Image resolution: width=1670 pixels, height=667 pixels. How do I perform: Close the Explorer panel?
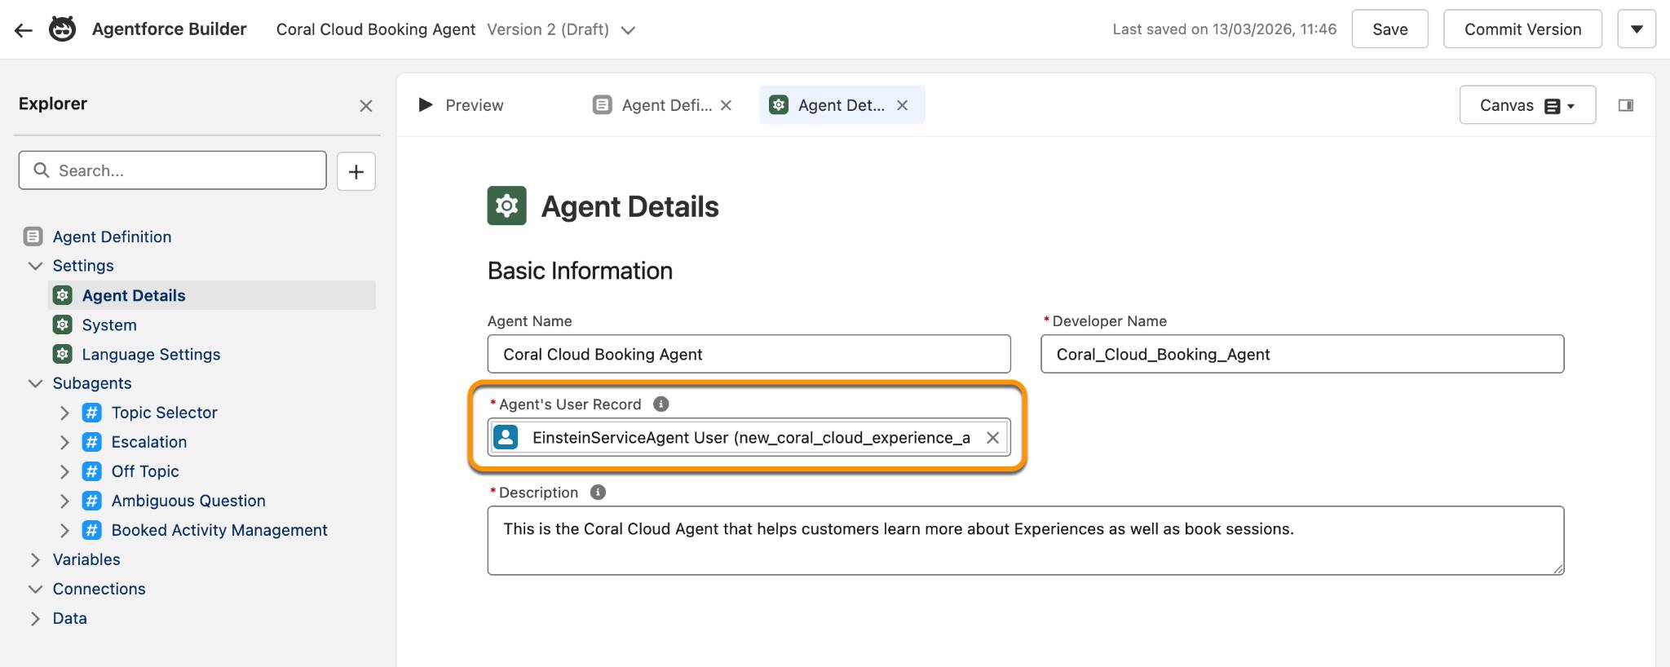(x=366, y=105)
